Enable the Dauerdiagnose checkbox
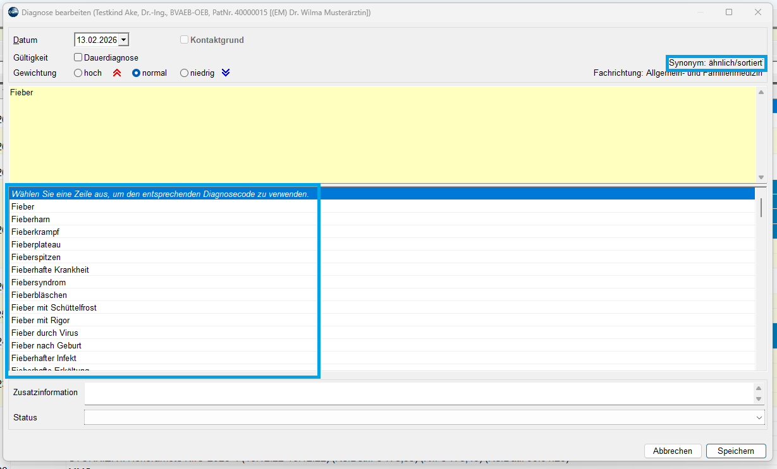Viewport: 777px width, 469px height. pyautogui.click(x=78, y=57)
